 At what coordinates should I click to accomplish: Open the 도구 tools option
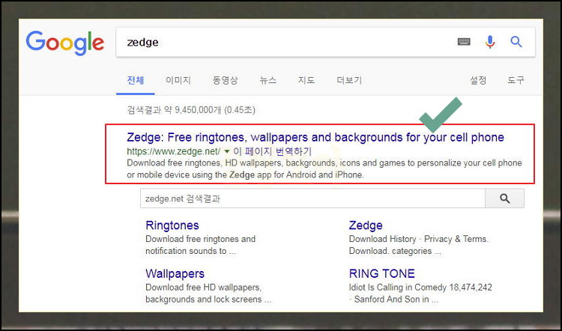pos(516,80)
